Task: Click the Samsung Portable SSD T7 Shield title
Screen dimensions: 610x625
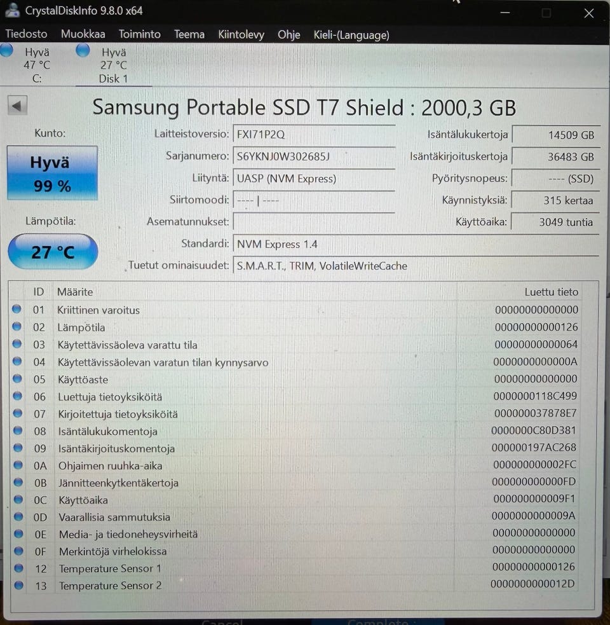Action: click(304, 107)
